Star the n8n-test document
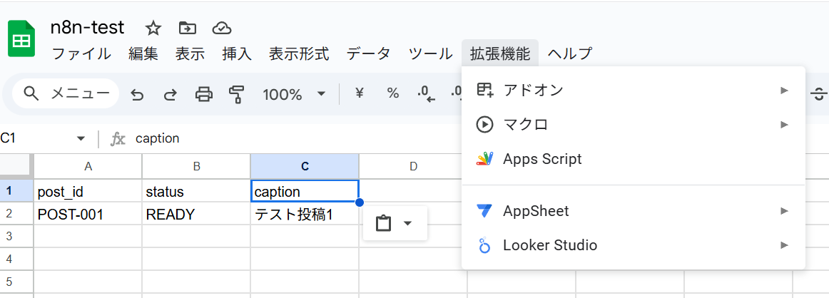 point(153,28)
